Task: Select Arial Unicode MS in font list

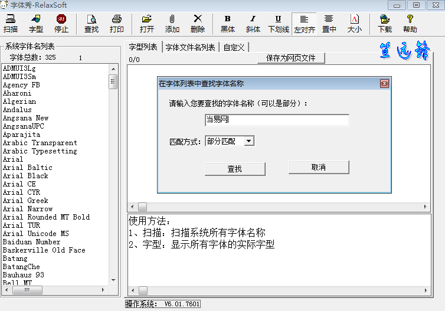Action: tap(36, 234)
